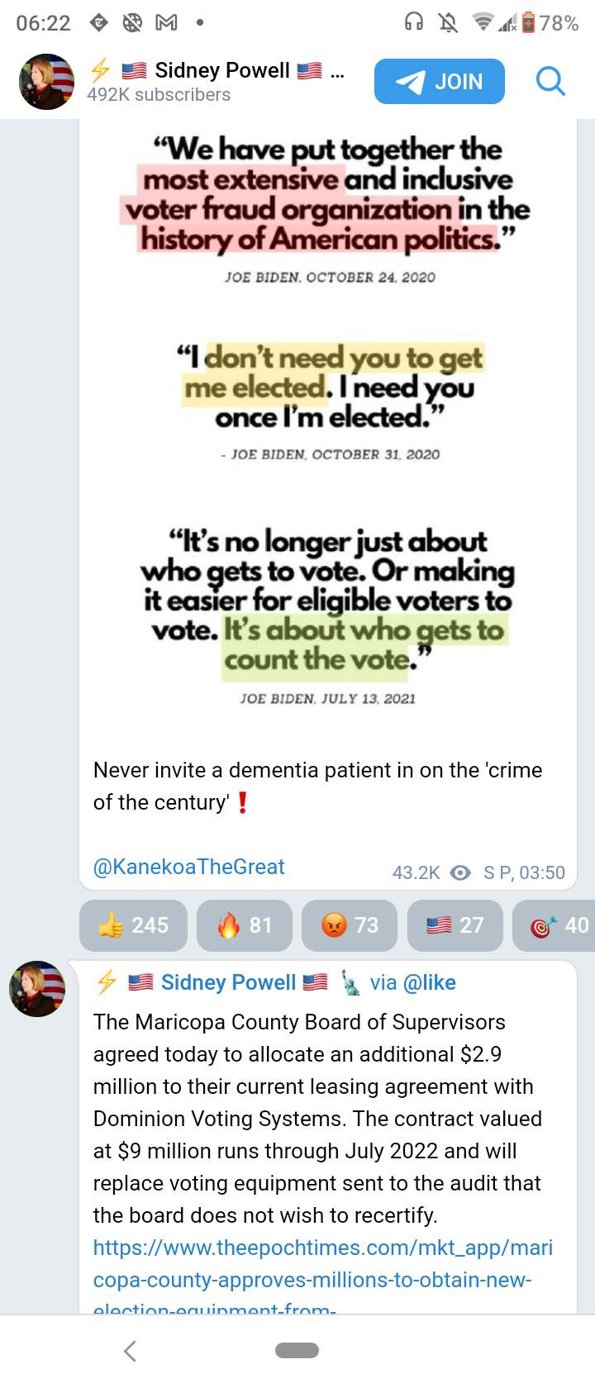Tap the Sidney Powell sender name on second post
Image resolution: width=595 pixels, height=1388 pixels.
click(228, 982)
